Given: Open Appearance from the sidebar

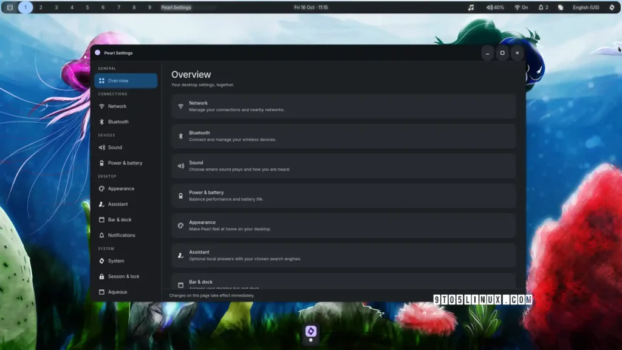Looking at the screenshot, I should pos(126,188).
